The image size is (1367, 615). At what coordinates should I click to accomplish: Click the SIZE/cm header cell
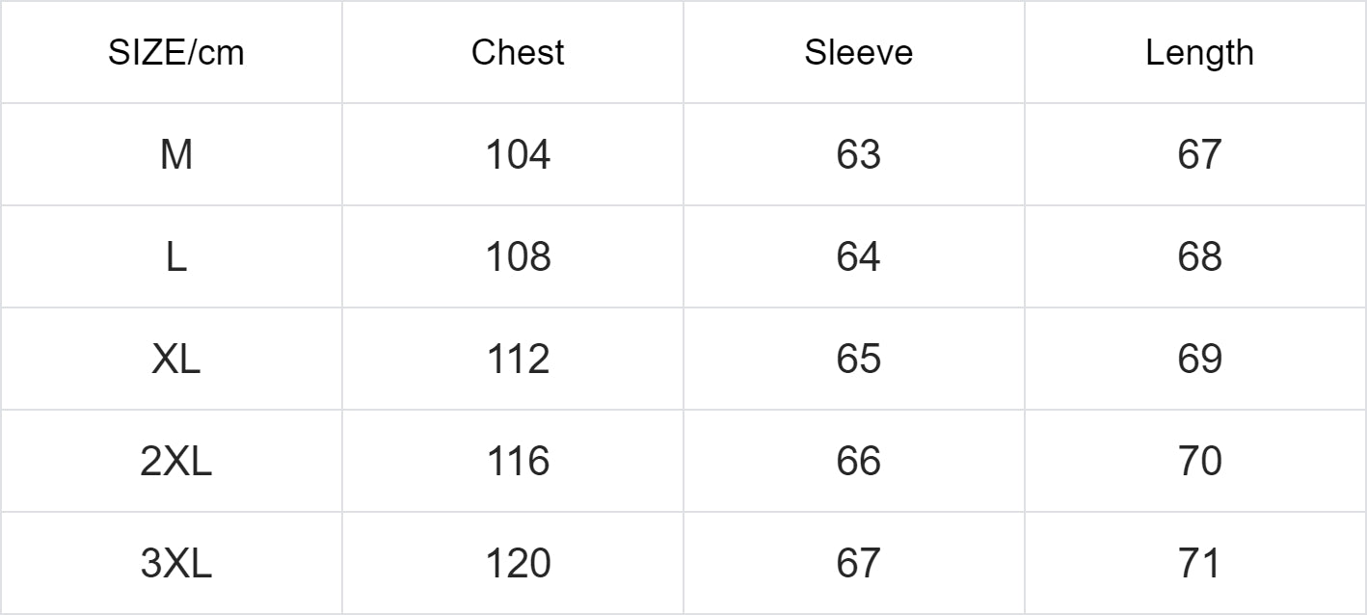pyautogui.click(x=175, y=53)
